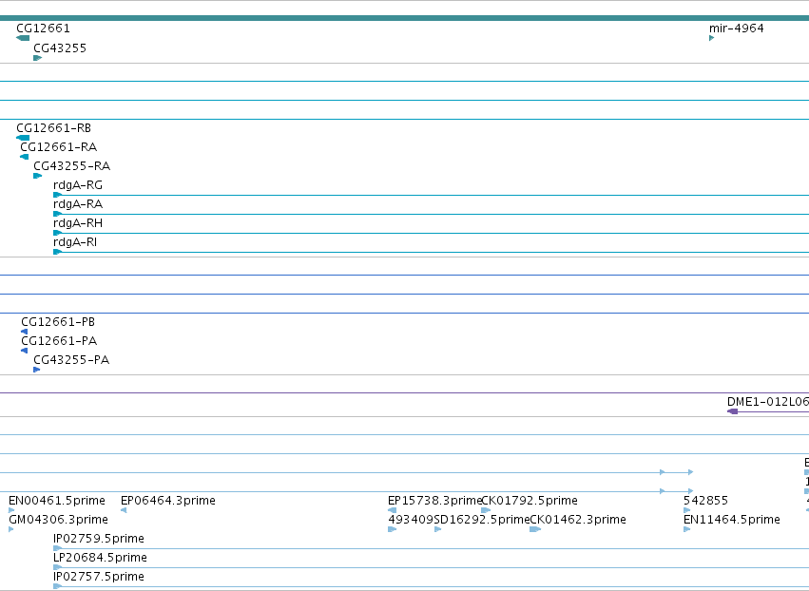Click the EP15738.3prime glyph
The width and height of the screenshot is (809, 591).
[392, 510]
